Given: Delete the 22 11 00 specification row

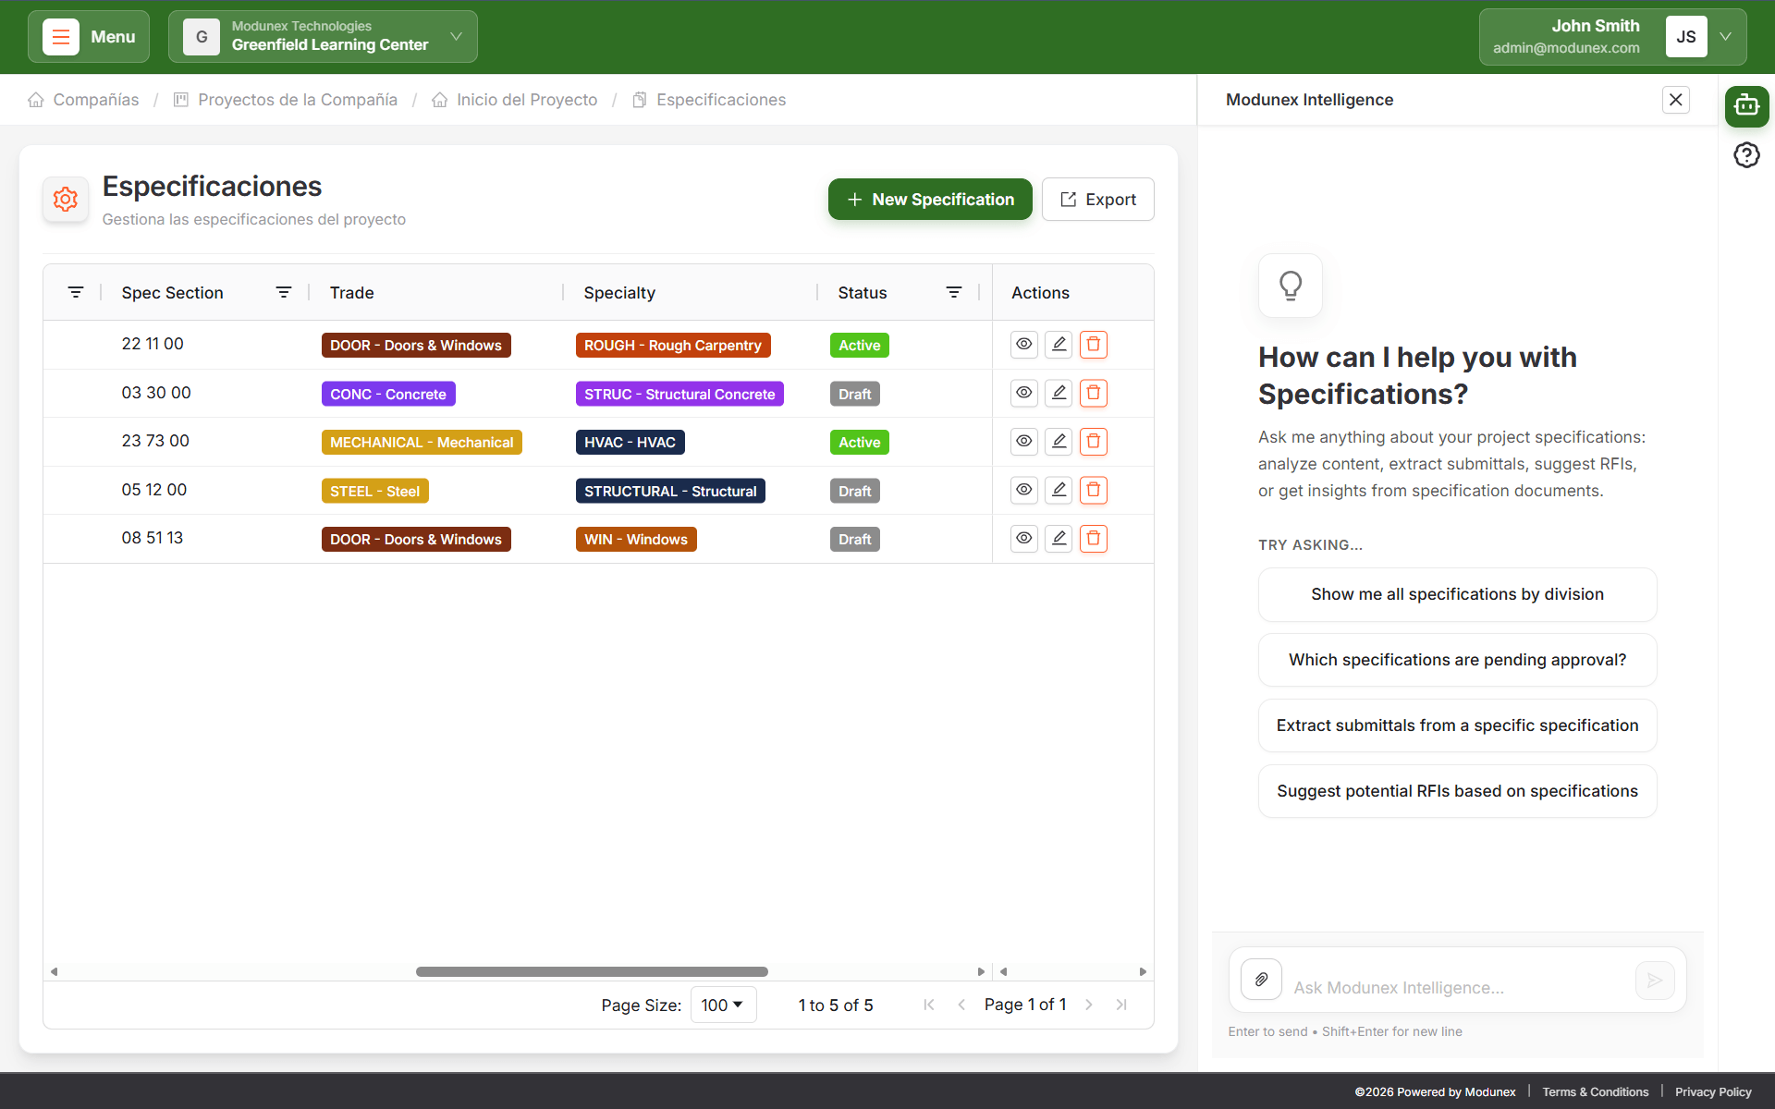Looking at the screenshot, I should pyautogui.click(x=1093, y=345).
